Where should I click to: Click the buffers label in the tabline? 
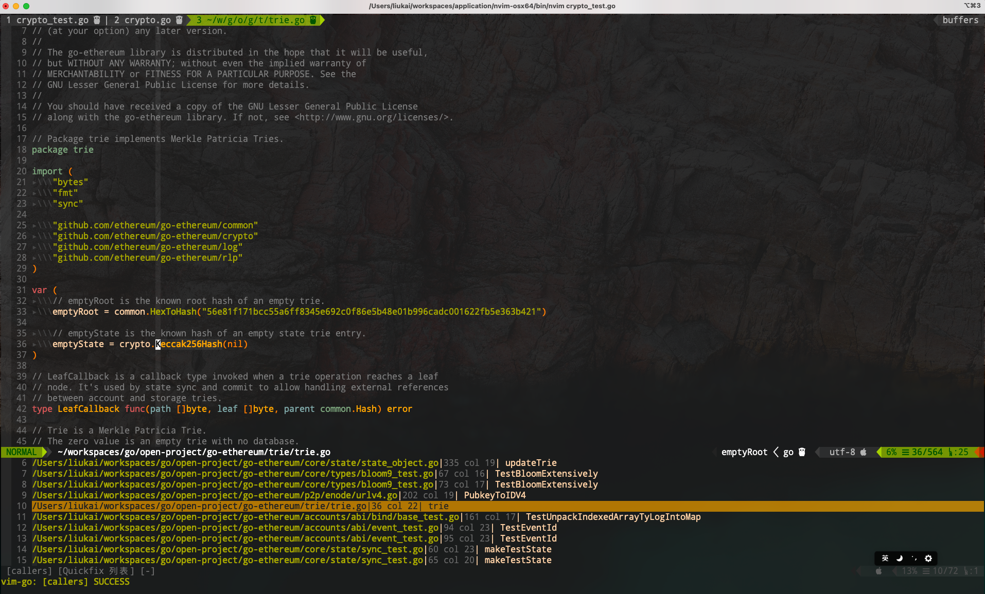click(960, 20)
